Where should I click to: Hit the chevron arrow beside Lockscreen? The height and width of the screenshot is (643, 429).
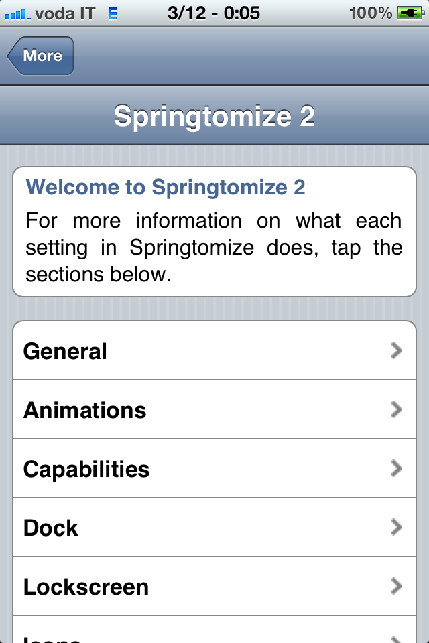click(397, 587)
